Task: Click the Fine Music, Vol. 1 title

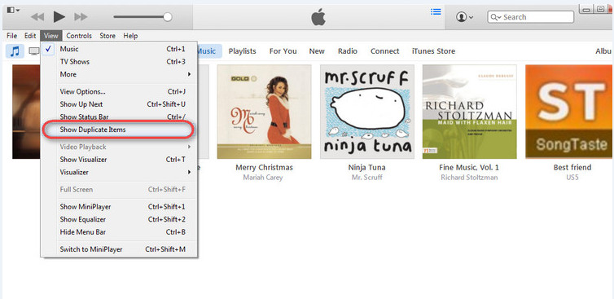Action: [469, 167]
